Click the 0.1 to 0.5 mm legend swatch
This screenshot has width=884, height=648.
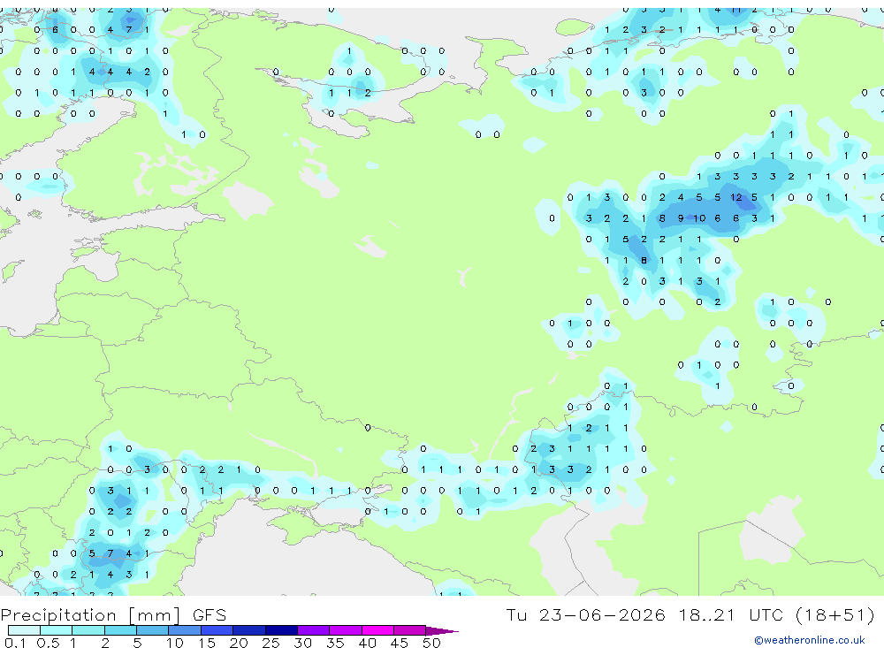(24, 630)
